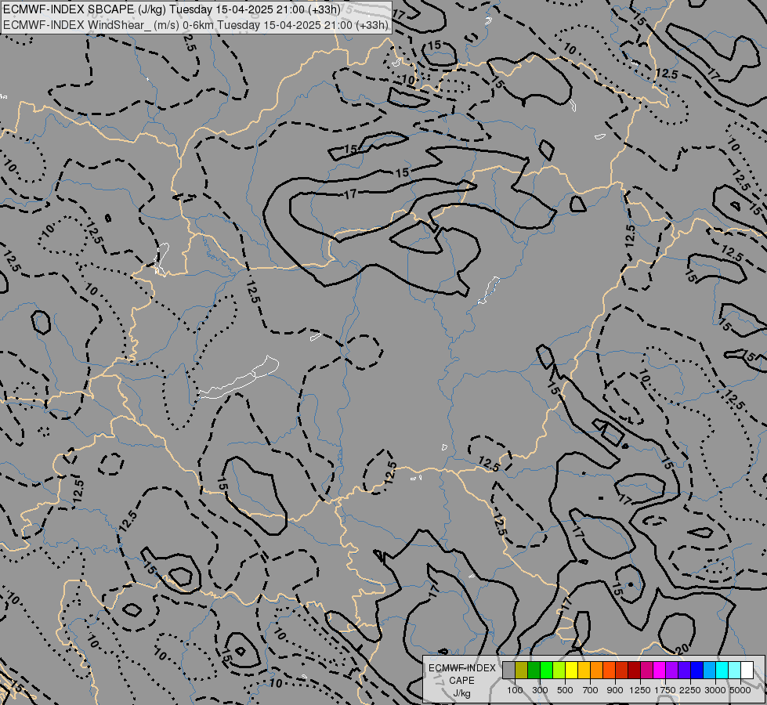Click the 'ECMWF-INDEX' legend heading
The image size is (767, 705).
(461, 668)
